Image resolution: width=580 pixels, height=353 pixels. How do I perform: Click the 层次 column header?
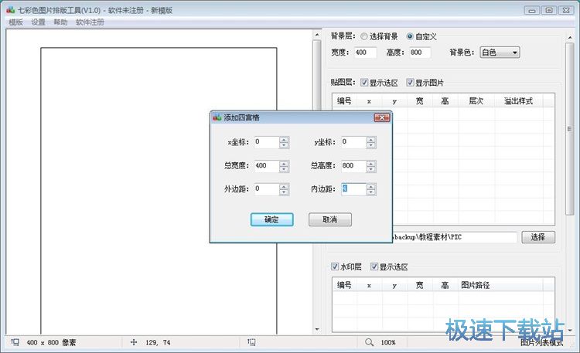pos(476,101)
